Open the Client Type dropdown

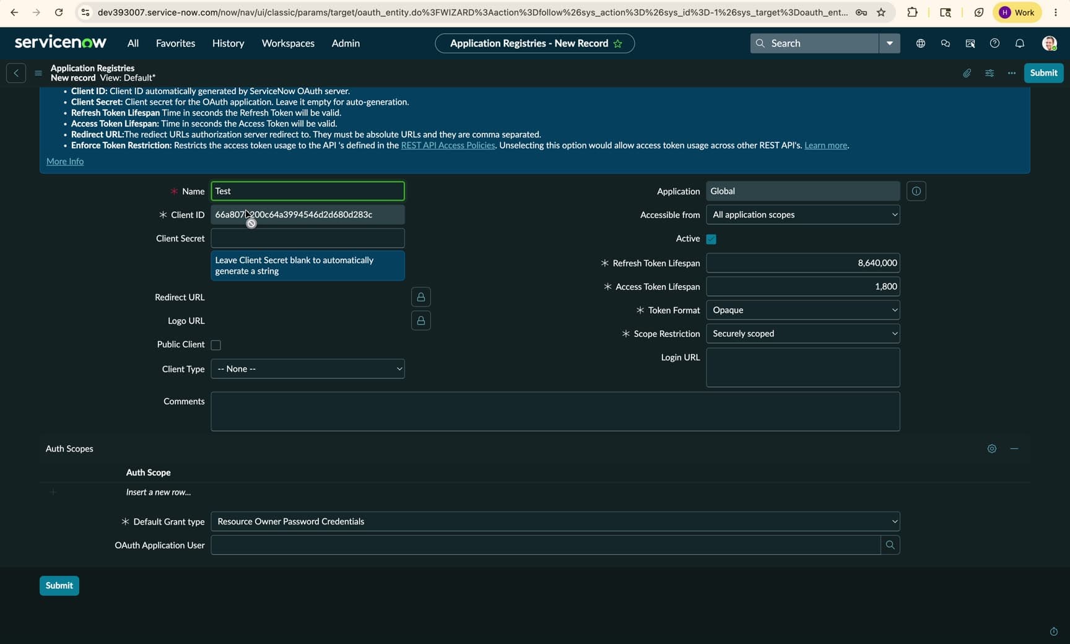308,369
